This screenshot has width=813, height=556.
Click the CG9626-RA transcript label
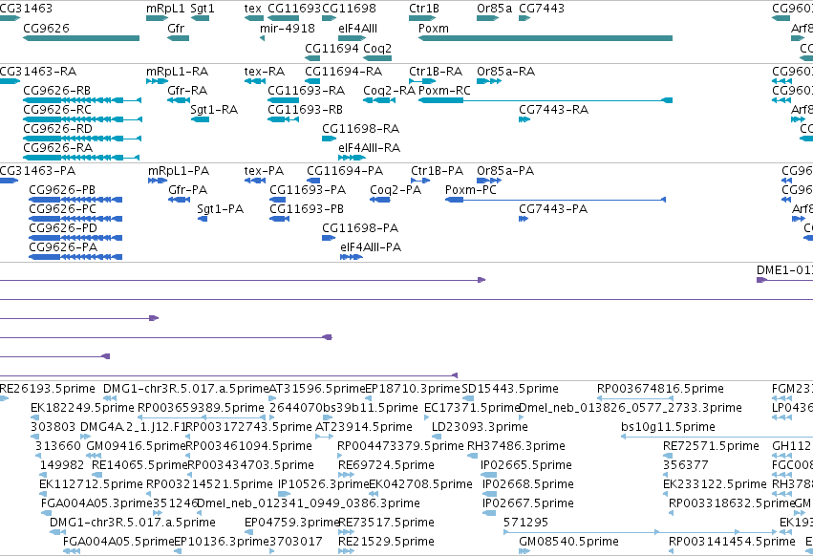pyautogui.click(x=58, y=148)
